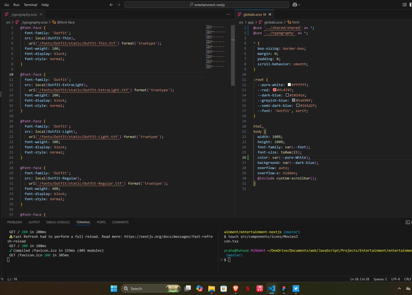Click src in _typography.scss breadcrumb
Screen dimensions: 412x295
pos(8,22)
